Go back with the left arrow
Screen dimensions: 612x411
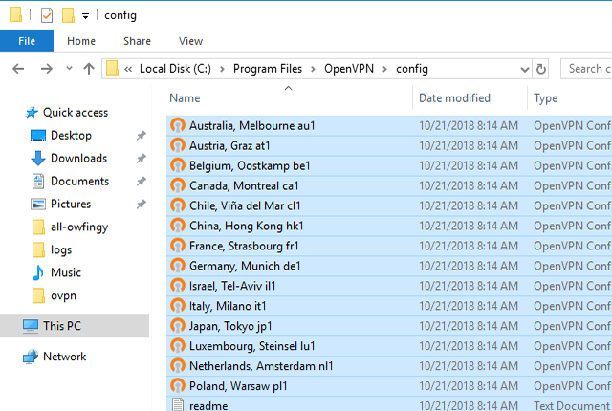(x=18, y=69)
